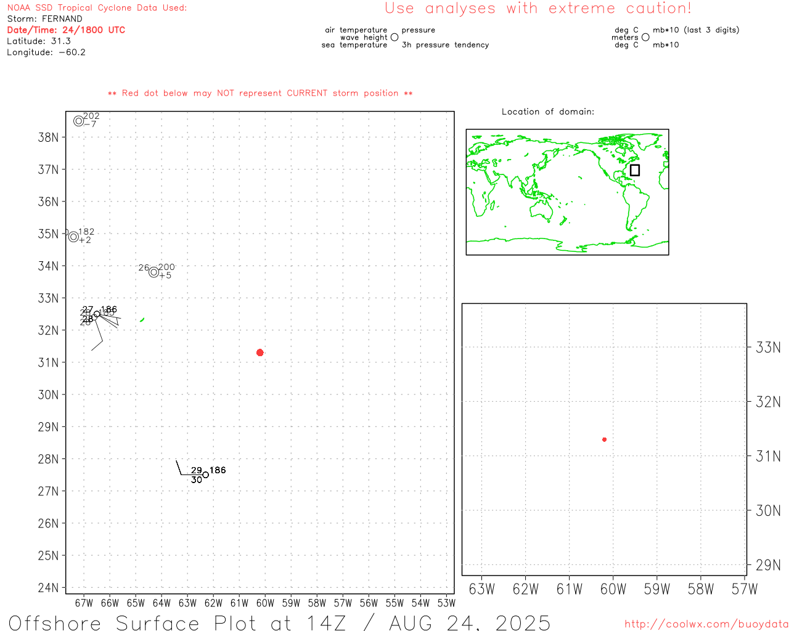Click the red storm position dot on main map
The width and height of the screenshot is (789, 631).
(x=260, y=352)
